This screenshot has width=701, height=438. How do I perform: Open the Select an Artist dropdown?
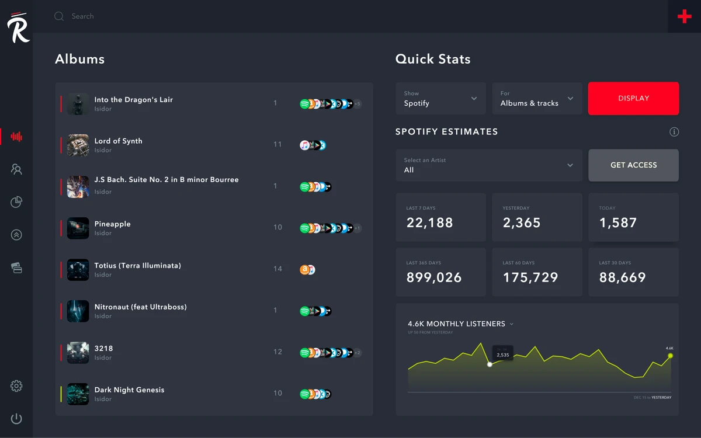(x=489, y=165)
